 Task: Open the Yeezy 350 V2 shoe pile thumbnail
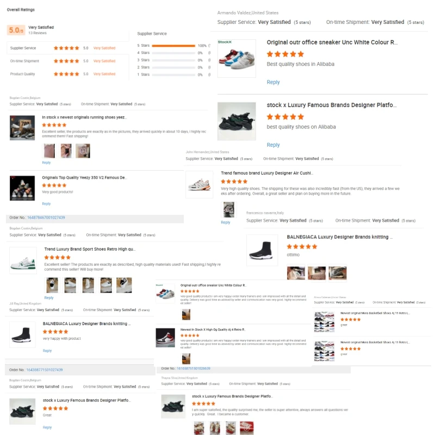click(22, 188)
